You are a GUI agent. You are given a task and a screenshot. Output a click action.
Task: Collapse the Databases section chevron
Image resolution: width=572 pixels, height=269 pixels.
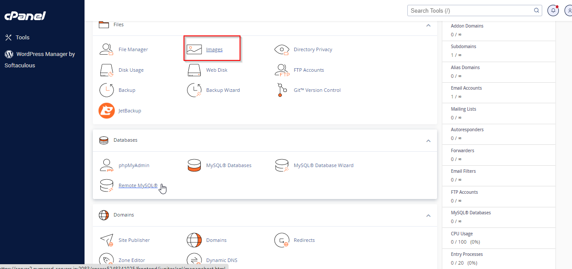428,140
